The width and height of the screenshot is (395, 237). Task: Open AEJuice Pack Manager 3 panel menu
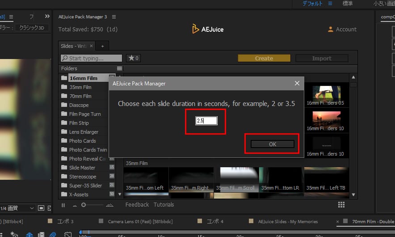(x=114, y=17)
